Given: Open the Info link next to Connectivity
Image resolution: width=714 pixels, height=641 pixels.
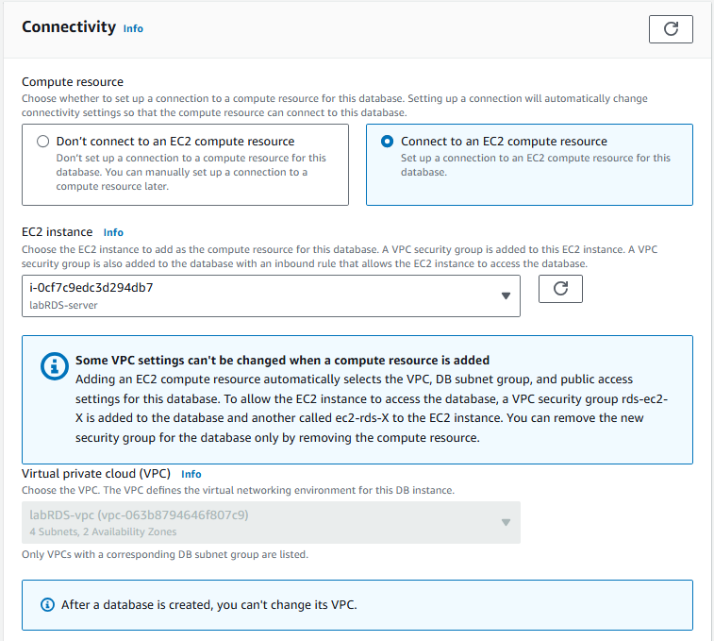Looking at the screenshot, I should [133, 28].
